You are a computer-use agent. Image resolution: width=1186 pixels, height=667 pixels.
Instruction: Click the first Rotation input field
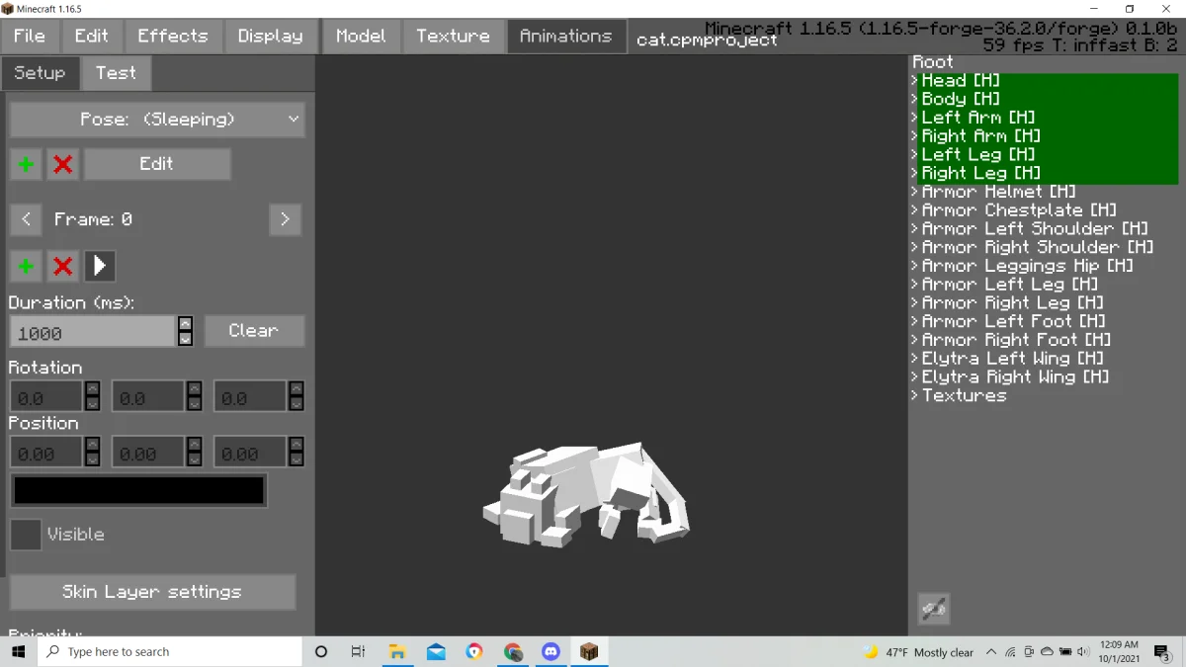(46, 397)
